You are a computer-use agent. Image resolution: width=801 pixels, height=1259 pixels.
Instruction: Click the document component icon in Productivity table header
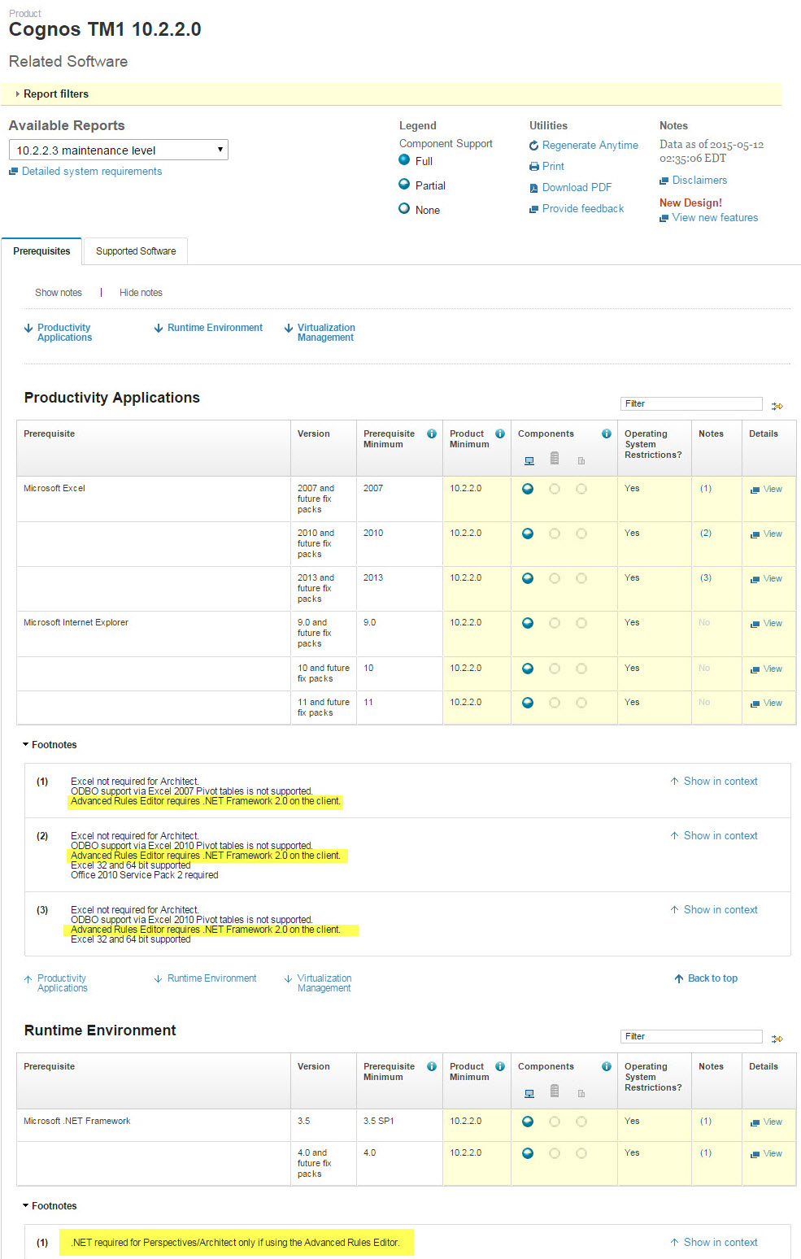coord(581,460)
